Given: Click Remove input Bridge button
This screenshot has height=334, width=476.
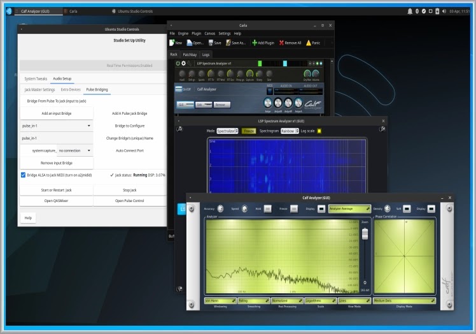Looking at the screenshot, I should [x=57, y=163].
